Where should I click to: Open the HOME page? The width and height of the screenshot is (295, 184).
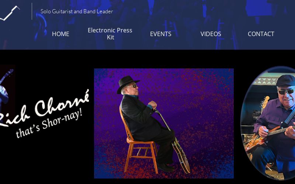[60, 34]
